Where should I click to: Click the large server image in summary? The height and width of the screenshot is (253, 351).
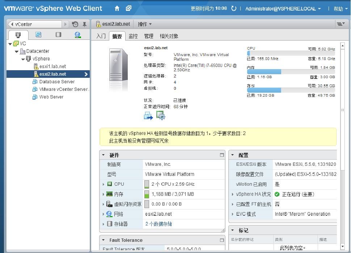point(118,65)
